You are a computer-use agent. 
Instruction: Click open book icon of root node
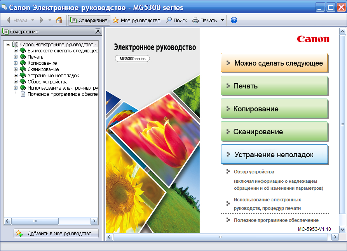click(15, 44)
